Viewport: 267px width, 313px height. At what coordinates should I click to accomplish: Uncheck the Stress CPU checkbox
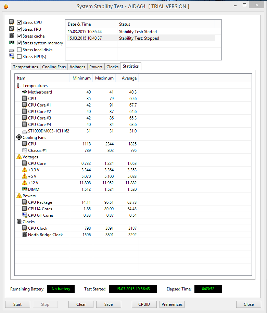20,22
